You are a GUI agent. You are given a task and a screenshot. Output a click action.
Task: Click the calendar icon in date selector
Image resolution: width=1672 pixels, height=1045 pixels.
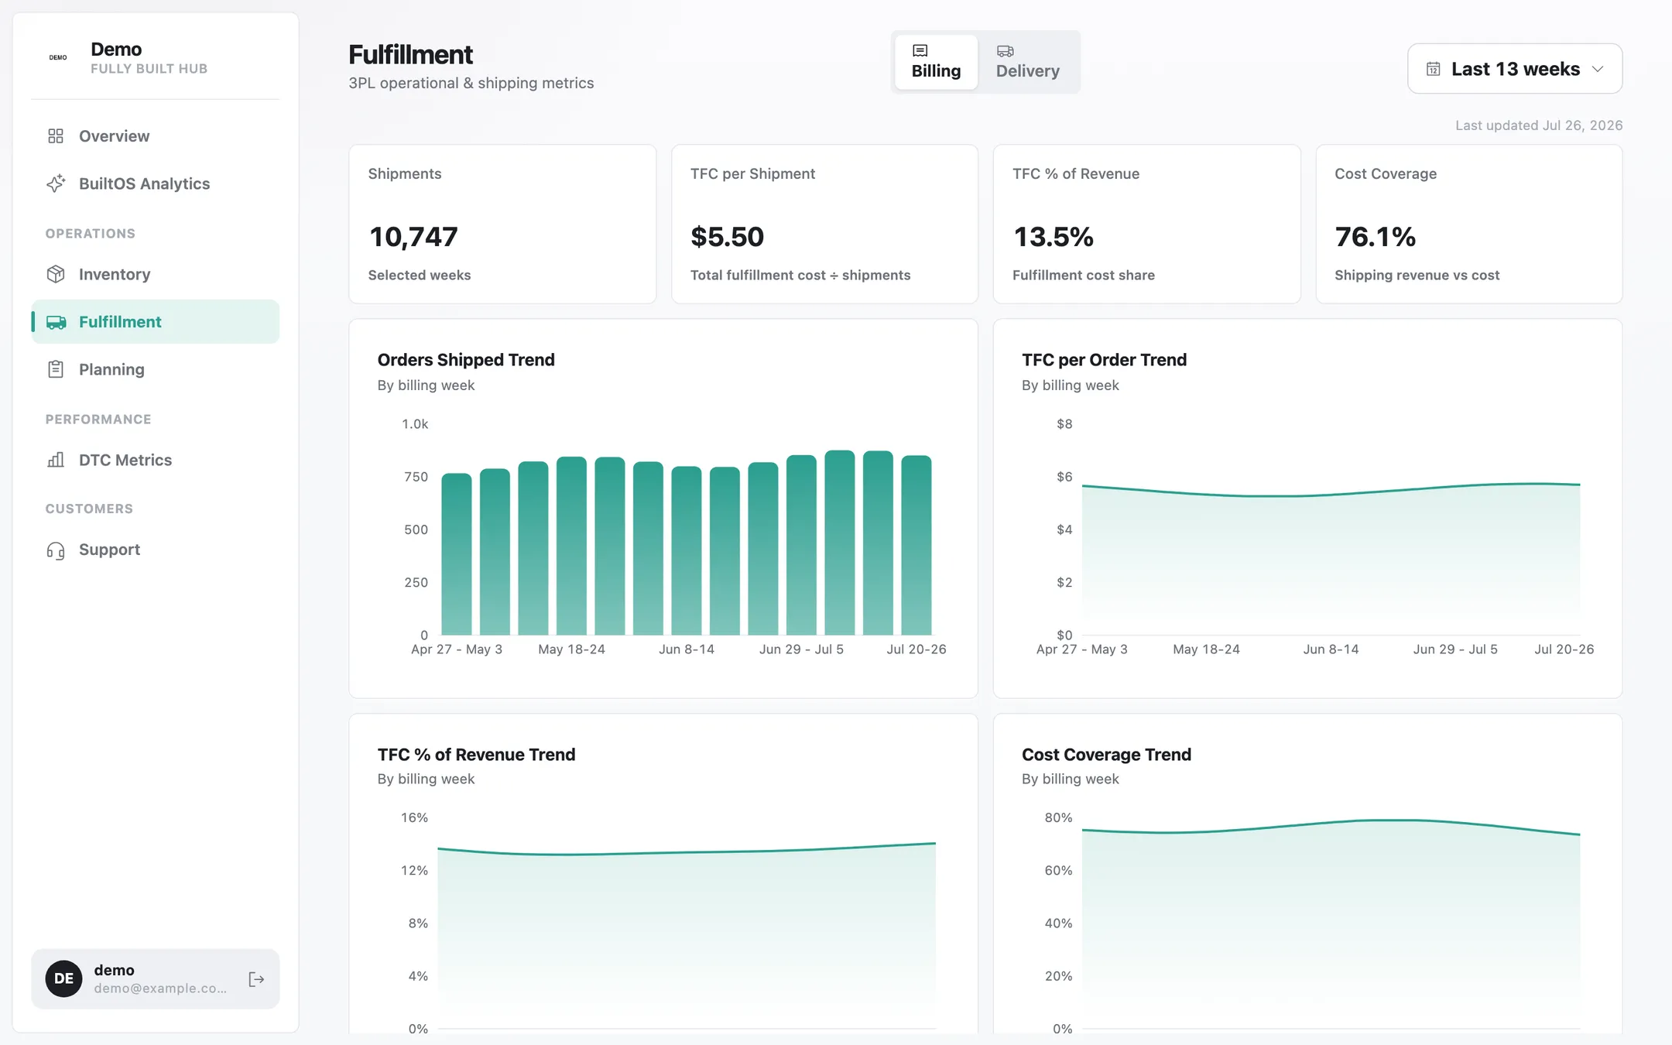(x=1434, y=69)
